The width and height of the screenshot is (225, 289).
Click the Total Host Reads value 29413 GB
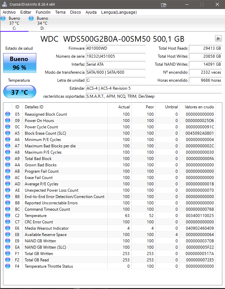pos(205,48)
